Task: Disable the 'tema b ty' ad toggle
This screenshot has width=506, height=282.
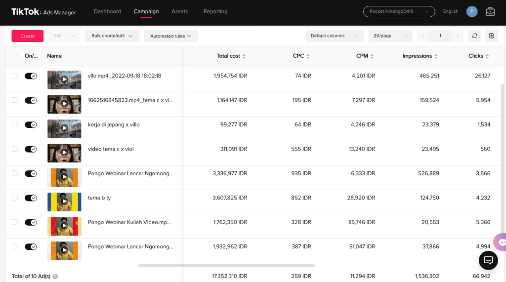Action: [x=31, y=198]
